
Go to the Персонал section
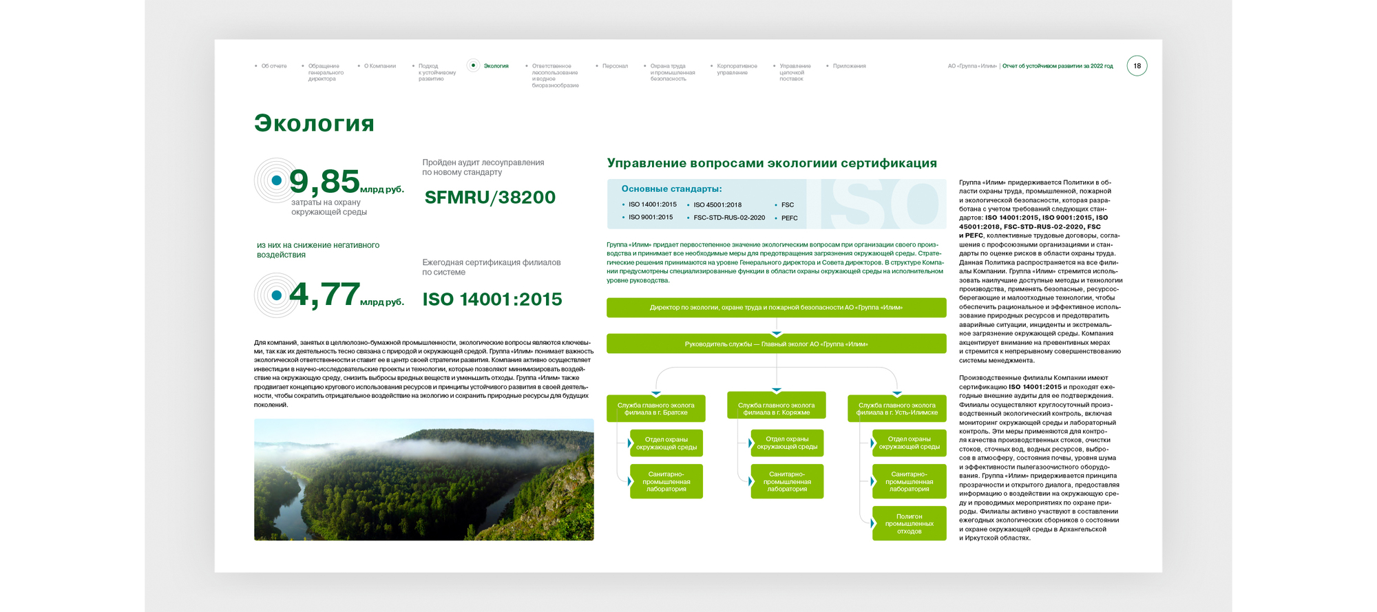(615, 66)
